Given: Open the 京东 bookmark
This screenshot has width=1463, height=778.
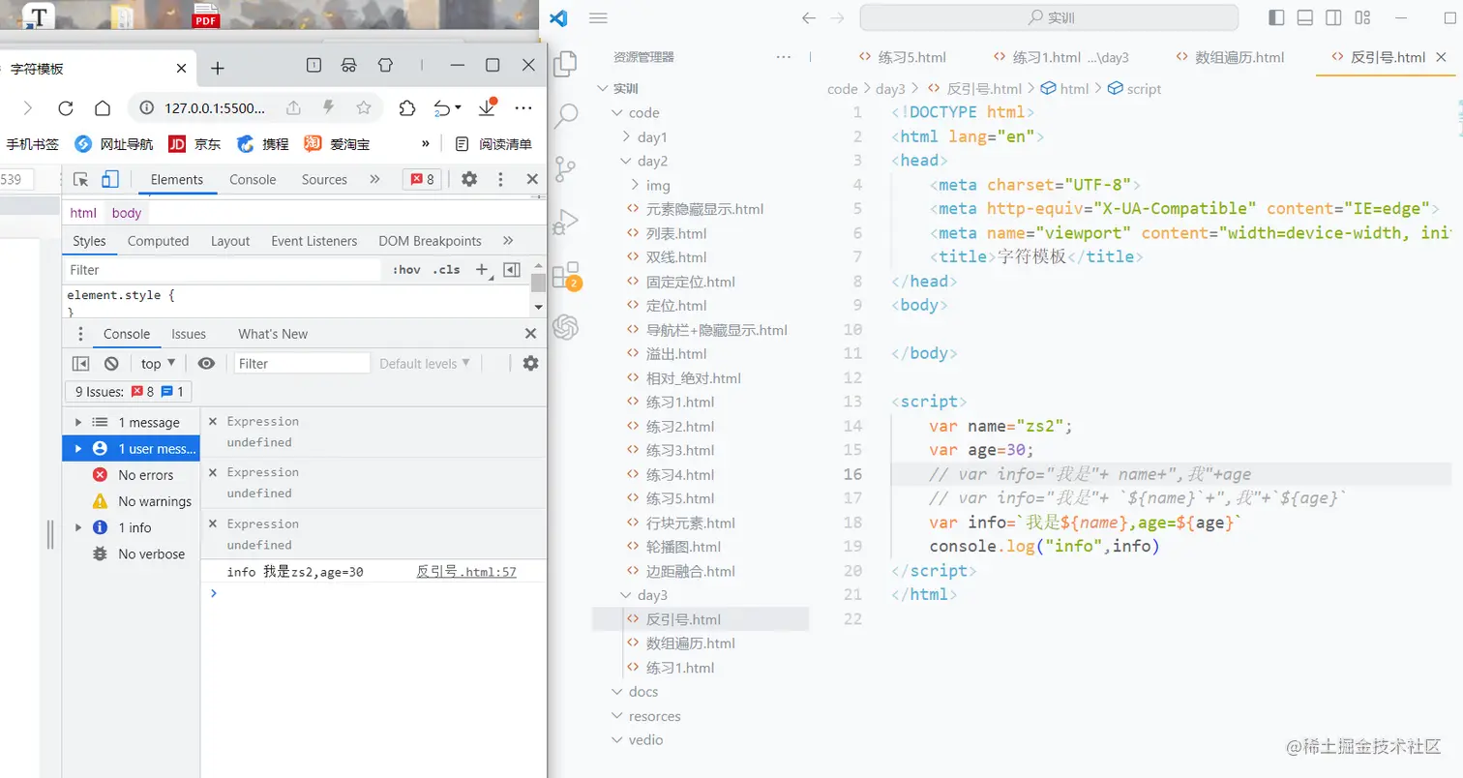Looking at the screenshot, I should (x=194, y=144).
